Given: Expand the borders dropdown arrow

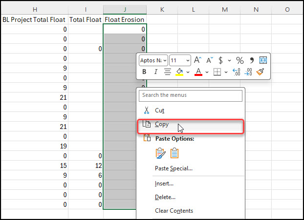Looking at the screenshot, I should click(x=226, y=72).
